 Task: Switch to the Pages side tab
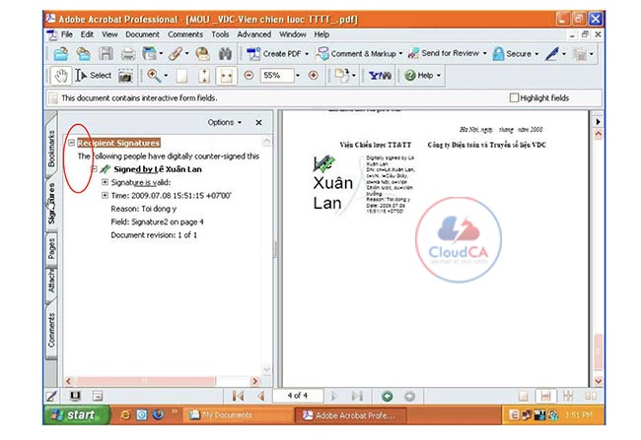pos(51,248)
